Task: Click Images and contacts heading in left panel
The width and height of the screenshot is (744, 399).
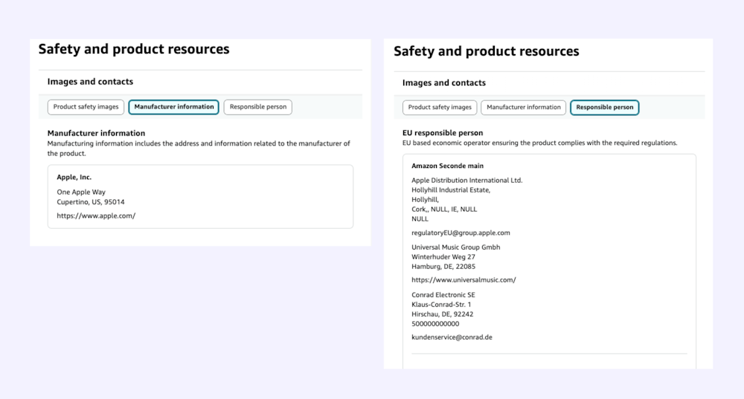Action: [x=90, y=82]
